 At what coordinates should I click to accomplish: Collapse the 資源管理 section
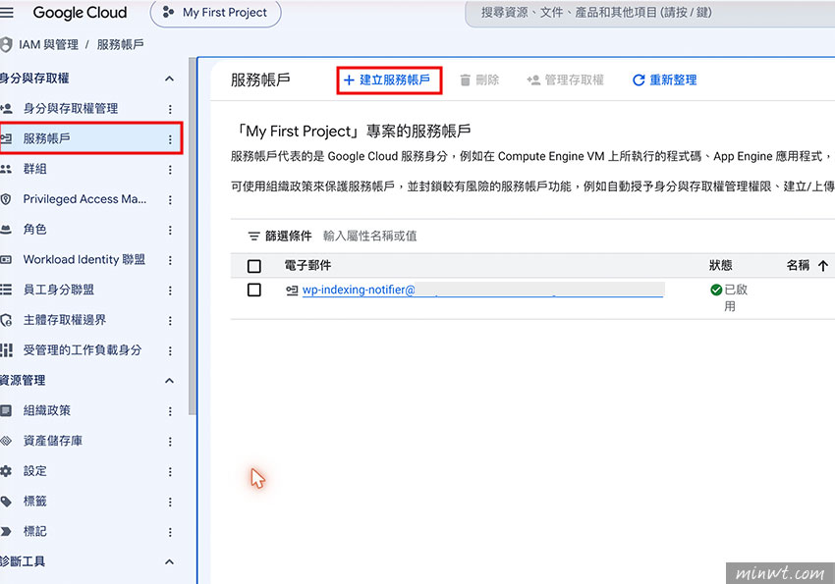coord(169,381)
